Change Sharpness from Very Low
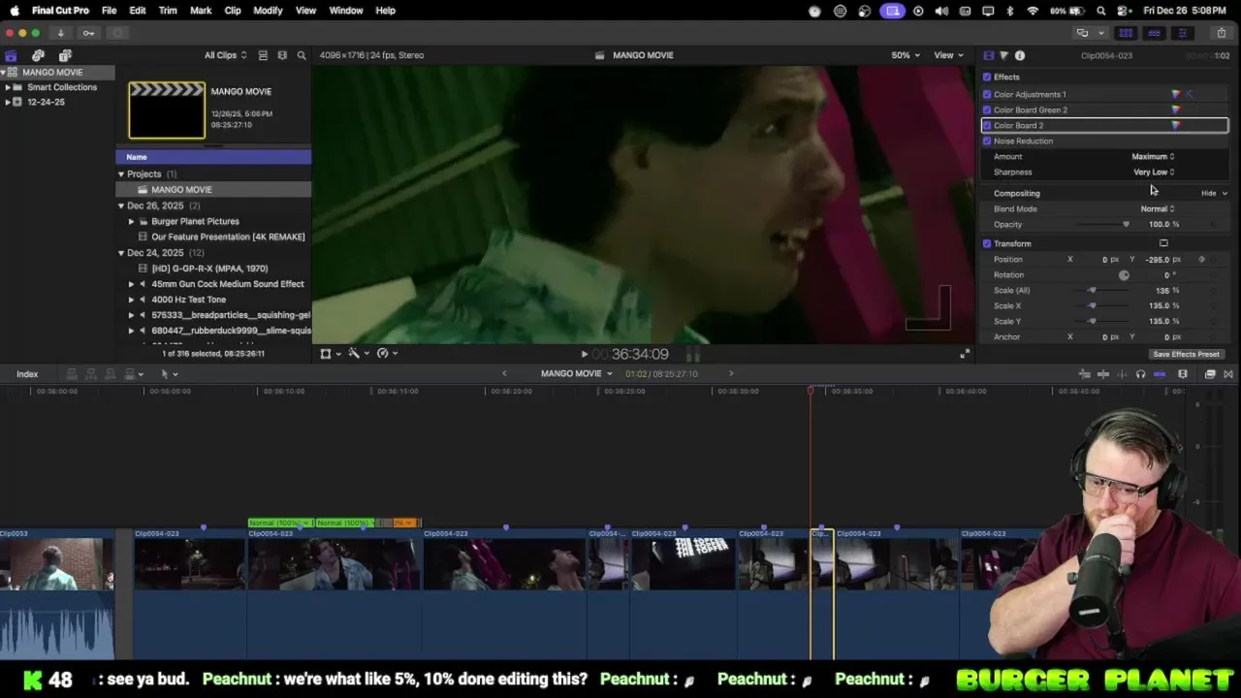This screenshot has width=1241, height=698. [1154, 172]
